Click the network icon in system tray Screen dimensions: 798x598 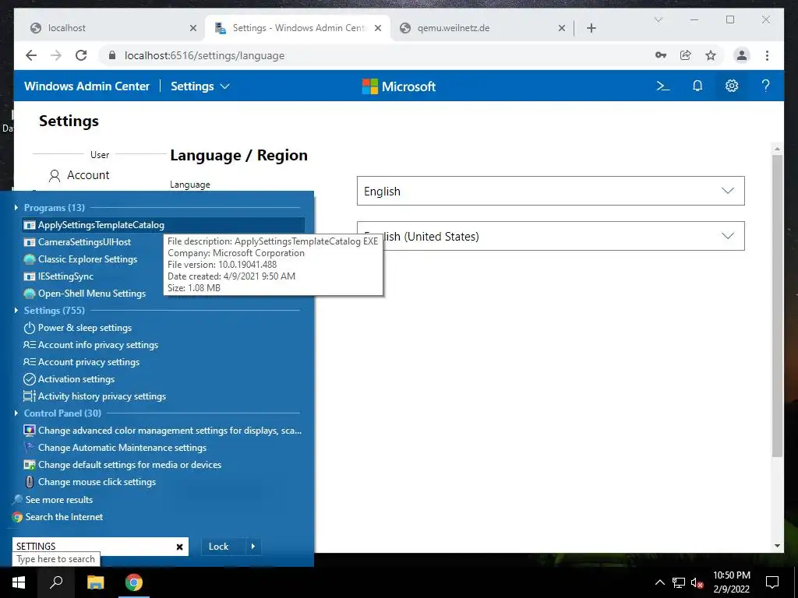coord(679,582)
